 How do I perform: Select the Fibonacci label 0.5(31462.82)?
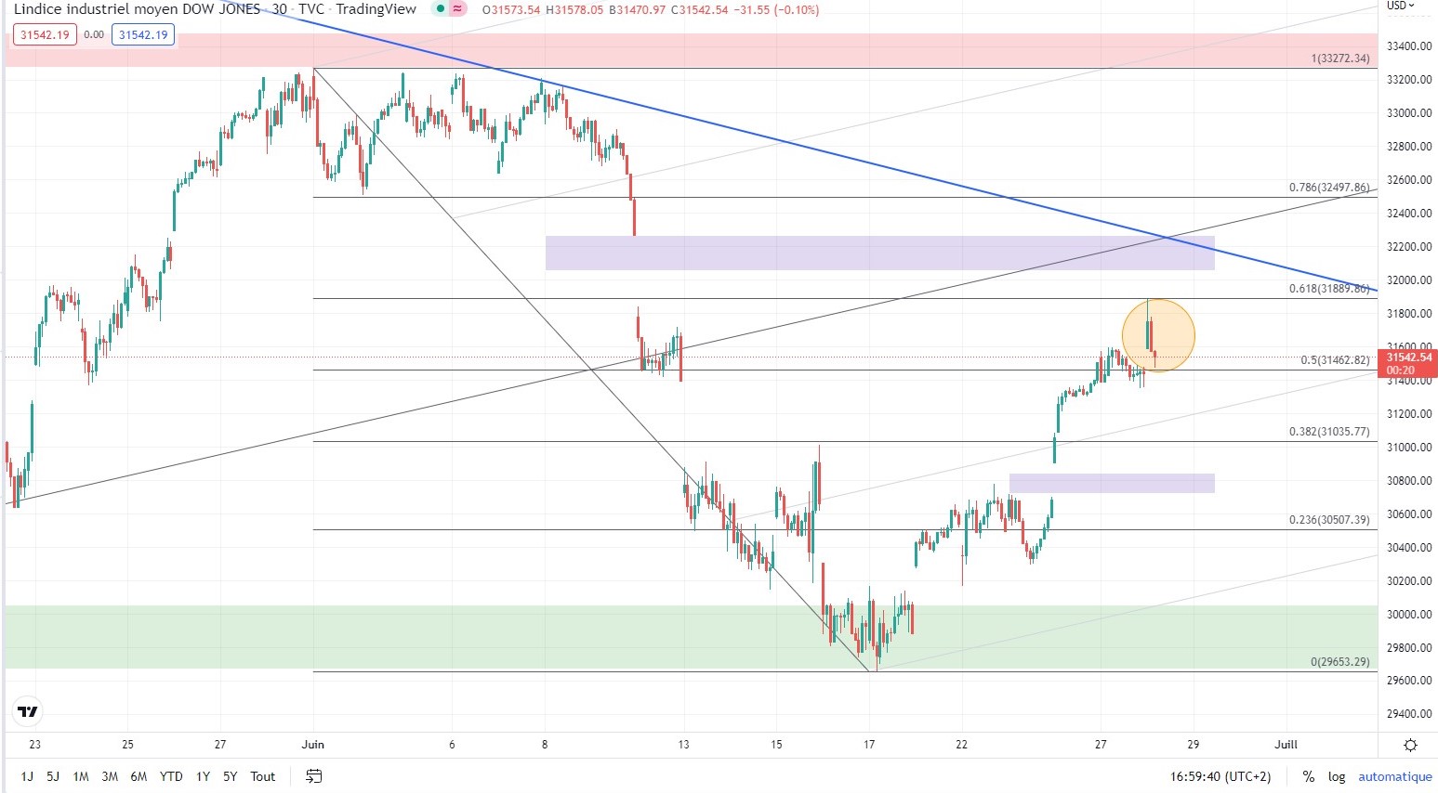1335,360
